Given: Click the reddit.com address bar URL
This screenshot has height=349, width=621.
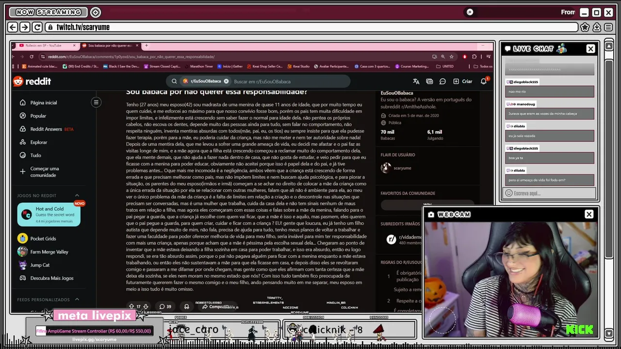Looking at the screenshot, I should (x=131, y=57).
